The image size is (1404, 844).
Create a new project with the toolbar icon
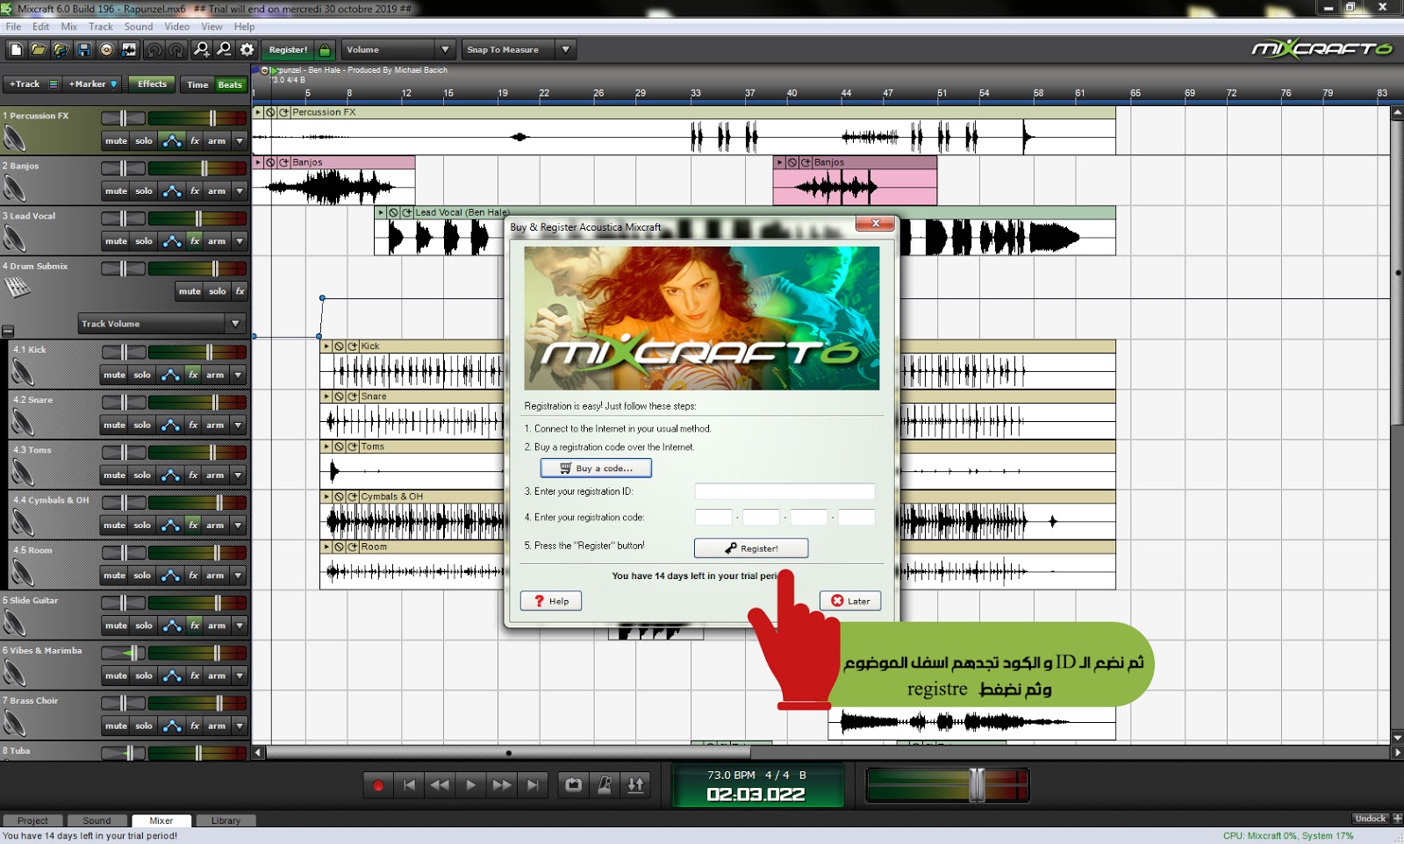click(x=16, y=50)
